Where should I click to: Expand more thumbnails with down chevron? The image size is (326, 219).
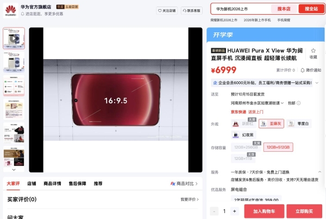pos(14,170)
